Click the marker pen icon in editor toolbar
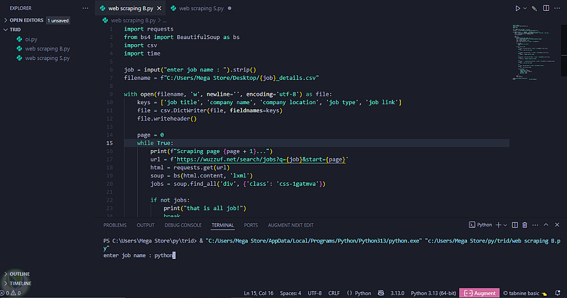Viewport: 567px width, 298px height. [x=535, y=8]
